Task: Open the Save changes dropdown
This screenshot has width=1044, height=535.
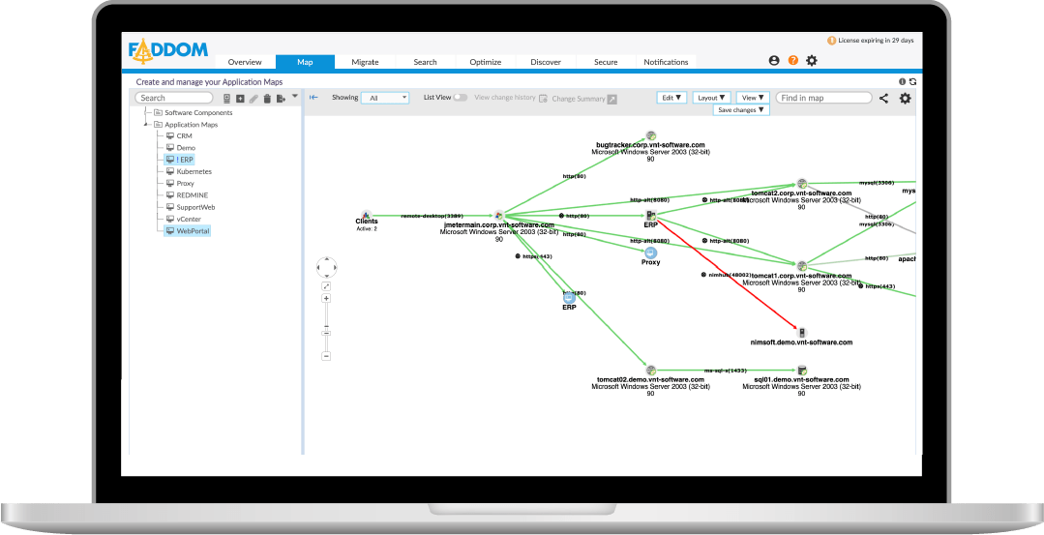Action: point(741,109)
